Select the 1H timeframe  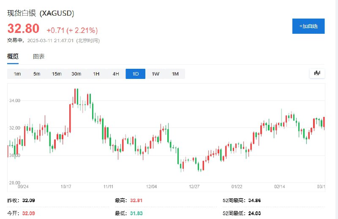click(x=96, y=74)
